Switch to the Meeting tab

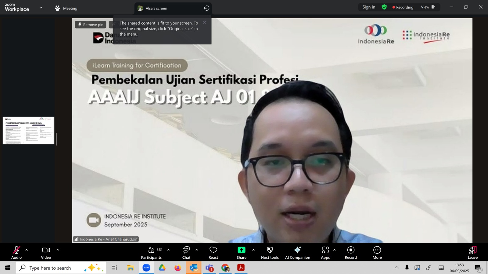tap(66, 8)
